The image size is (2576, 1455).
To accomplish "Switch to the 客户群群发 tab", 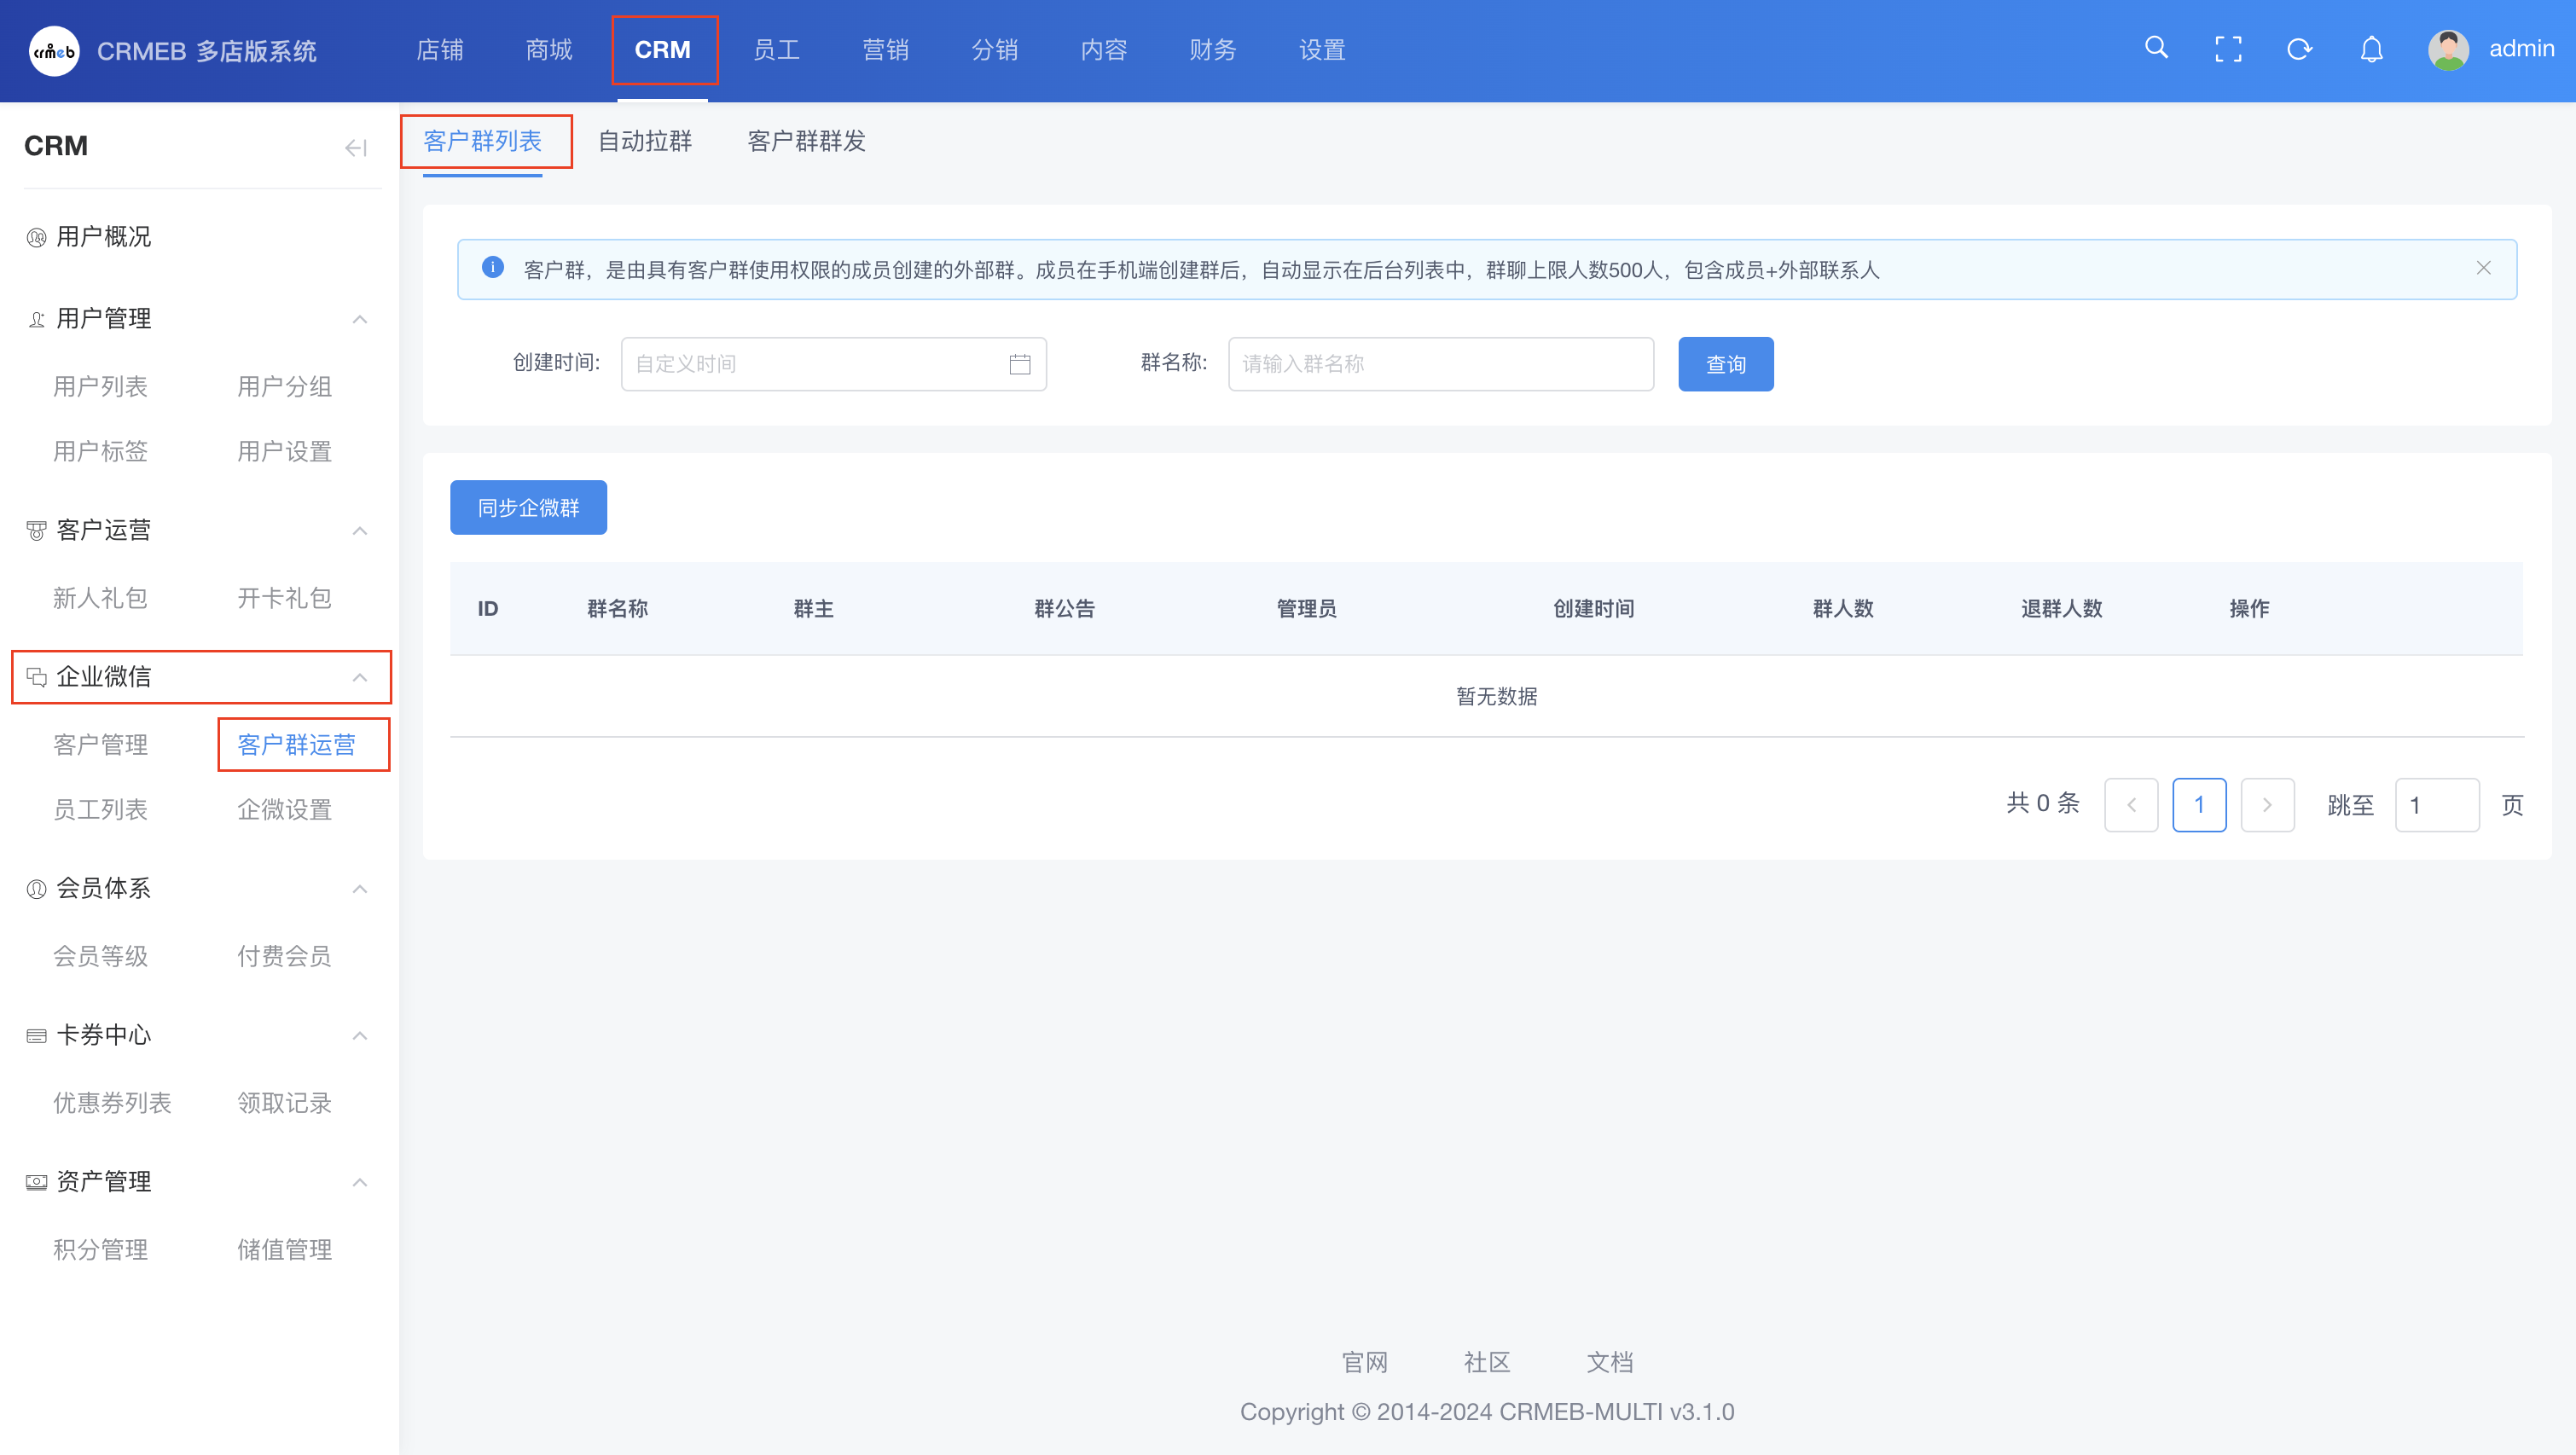I will point(806,141).
